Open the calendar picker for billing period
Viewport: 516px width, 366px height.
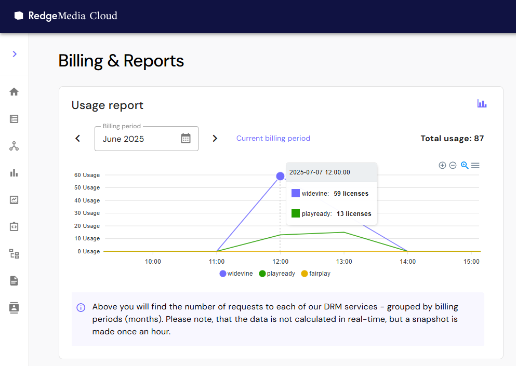tap(186, 139)
